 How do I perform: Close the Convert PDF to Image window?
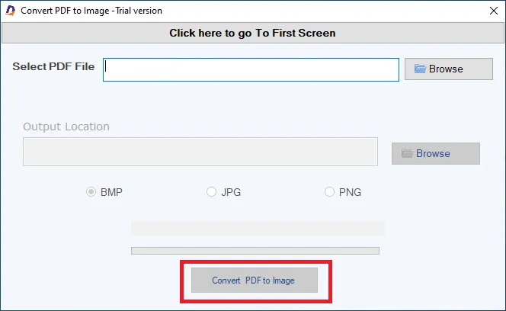pos(493,11)
